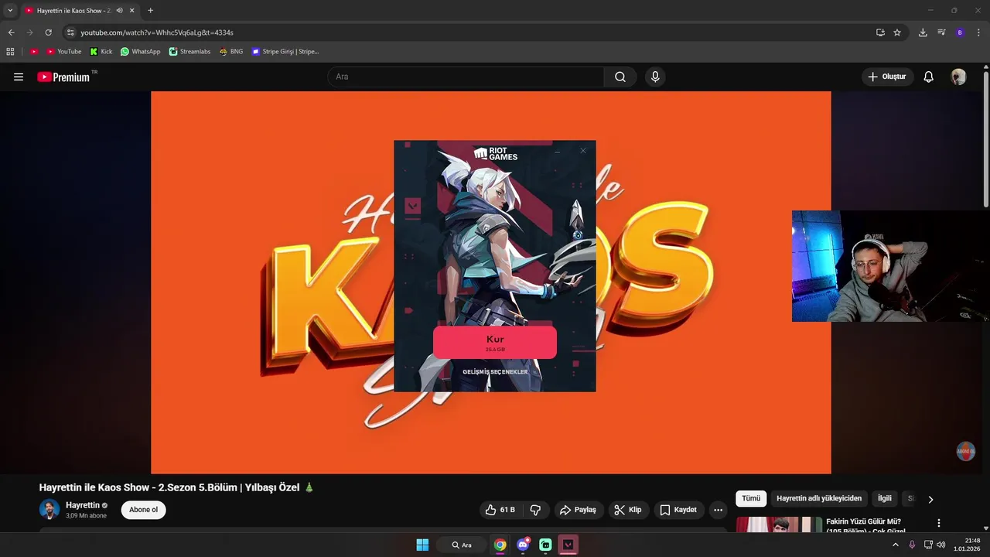Open the YouTube guide hamburger menu
Image resolution: width=990 pixels, height=557 pixels.
pyautogui.click(x=19, y=77)
